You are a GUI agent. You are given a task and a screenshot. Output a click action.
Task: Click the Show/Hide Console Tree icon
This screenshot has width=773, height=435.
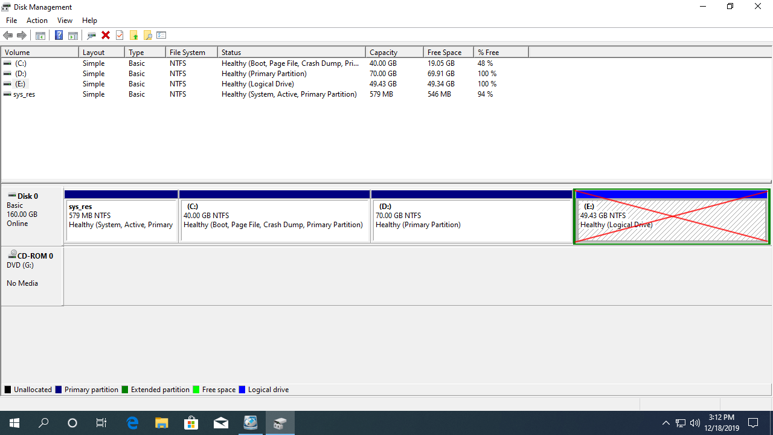40,36
